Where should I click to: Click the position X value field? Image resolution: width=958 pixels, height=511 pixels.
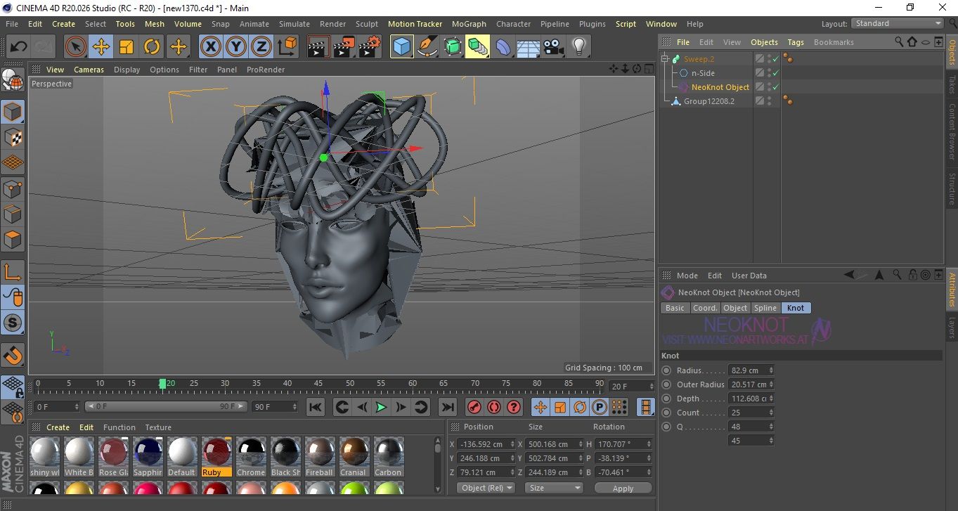(x=485, y=444)
